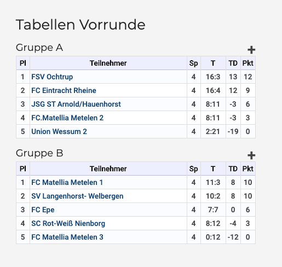Click Teilnehmer header in Gruppe B

[108, 169]
